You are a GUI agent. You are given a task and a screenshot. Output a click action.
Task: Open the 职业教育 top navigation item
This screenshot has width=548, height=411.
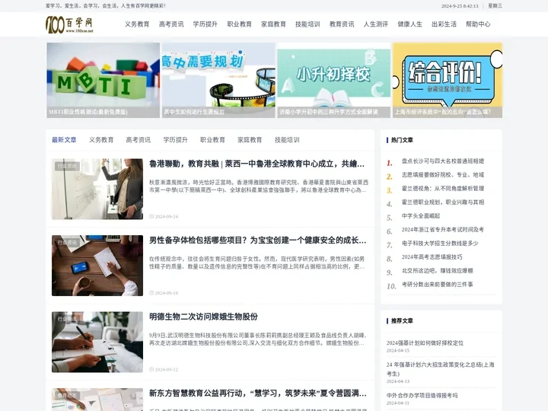[240, 24]
